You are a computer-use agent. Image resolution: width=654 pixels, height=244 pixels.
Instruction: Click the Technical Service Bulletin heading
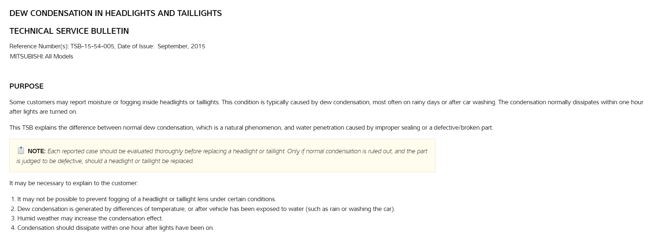click(69, 31)
